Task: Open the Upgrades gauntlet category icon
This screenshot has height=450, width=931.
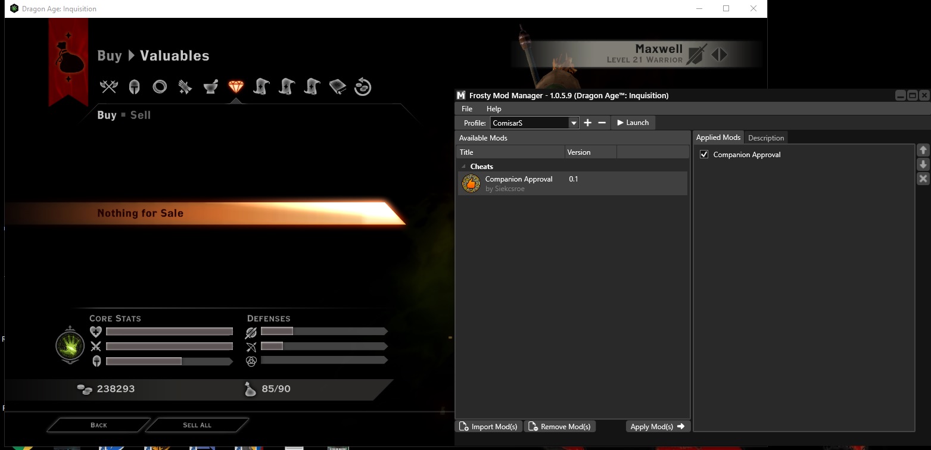Action: (185, 87)
